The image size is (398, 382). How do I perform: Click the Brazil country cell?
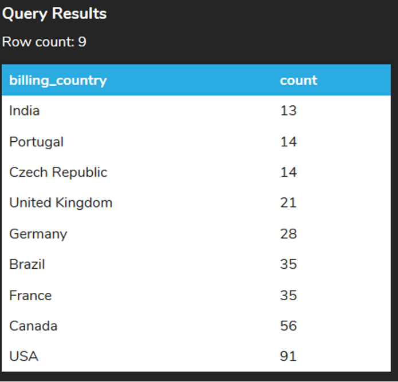point(27,264)
